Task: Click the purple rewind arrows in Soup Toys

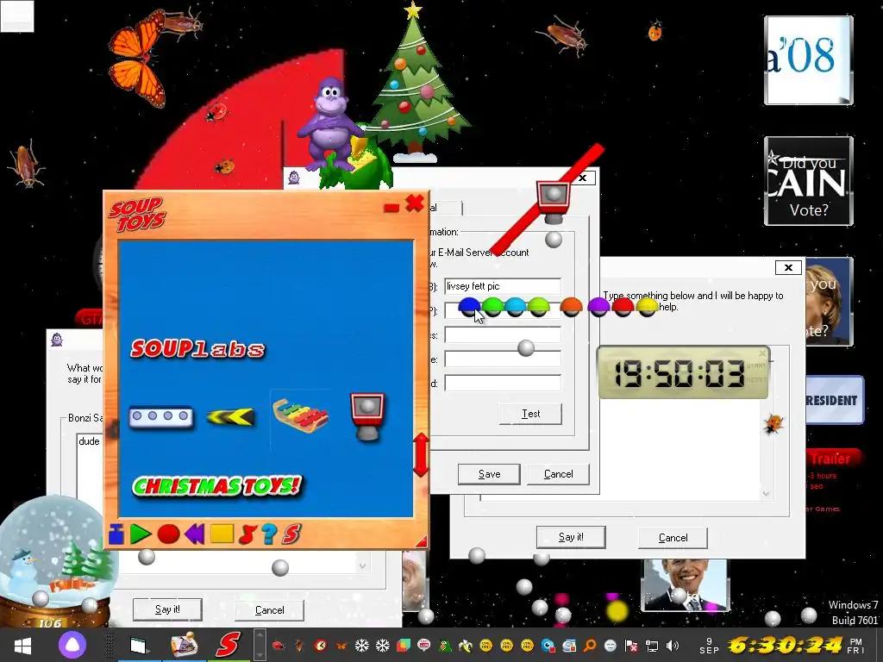Action: coord(194,534)
